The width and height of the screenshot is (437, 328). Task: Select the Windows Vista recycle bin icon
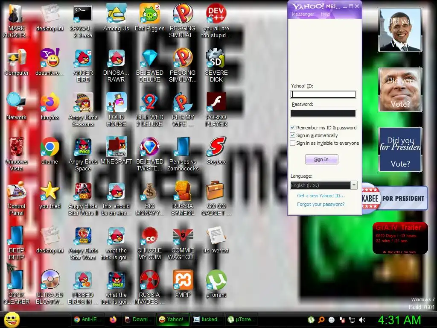pos(17,154)
